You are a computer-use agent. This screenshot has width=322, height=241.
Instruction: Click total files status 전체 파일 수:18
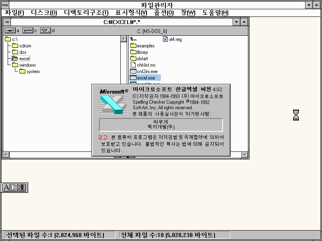pos(175,235)
